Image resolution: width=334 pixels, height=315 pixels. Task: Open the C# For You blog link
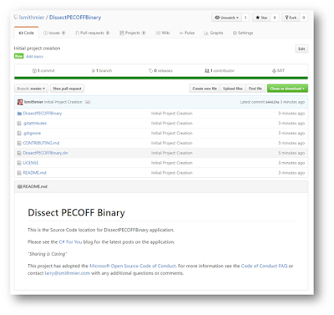(x=70, y=241)
